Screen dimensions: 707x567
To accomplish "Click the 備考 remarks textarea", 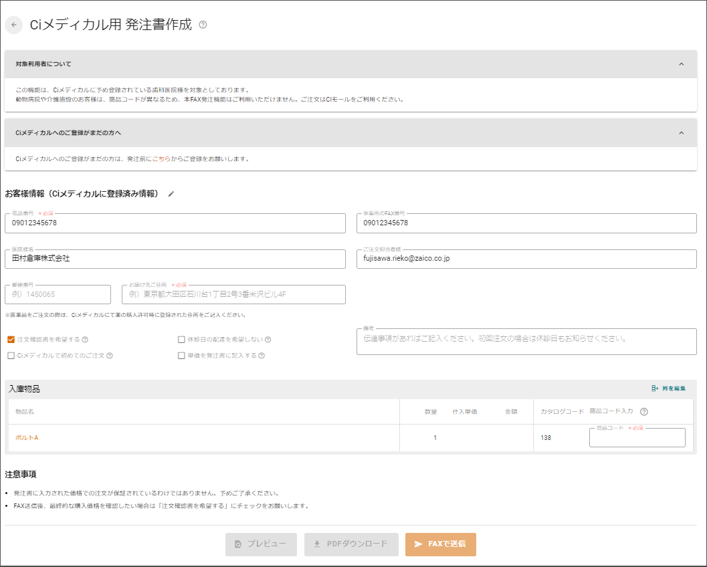I will [526, 341].
